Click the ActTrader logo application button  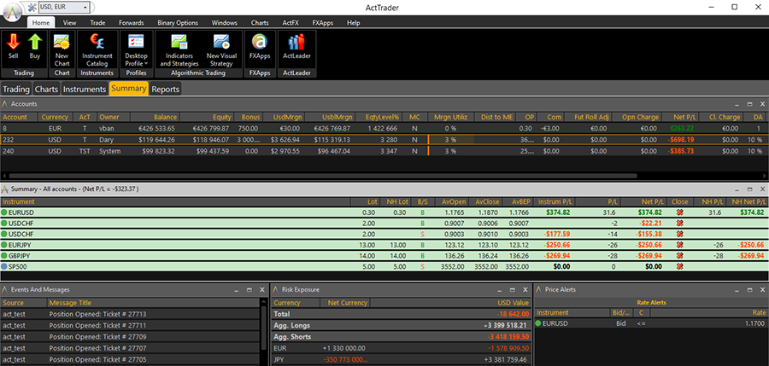click(10, 8)
